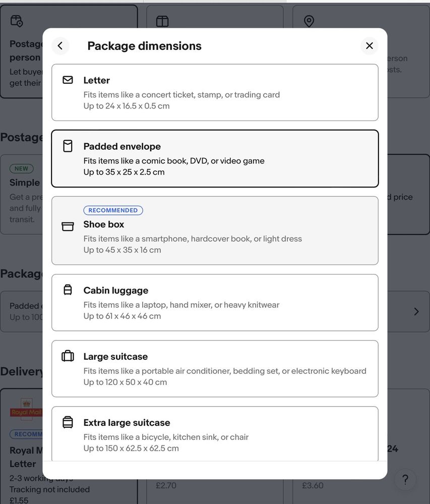Open the help question mark button
Image resolution: width=430 pixels, height=504 pixels.
[405, 480]
